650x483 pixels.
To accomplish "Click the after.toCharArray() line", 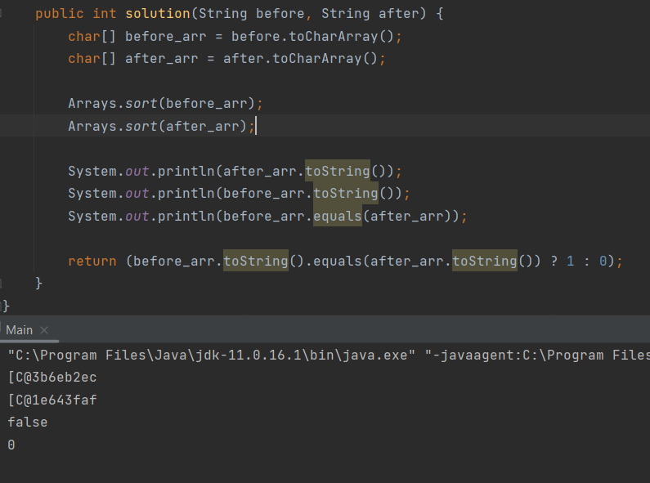I will 226,59.
